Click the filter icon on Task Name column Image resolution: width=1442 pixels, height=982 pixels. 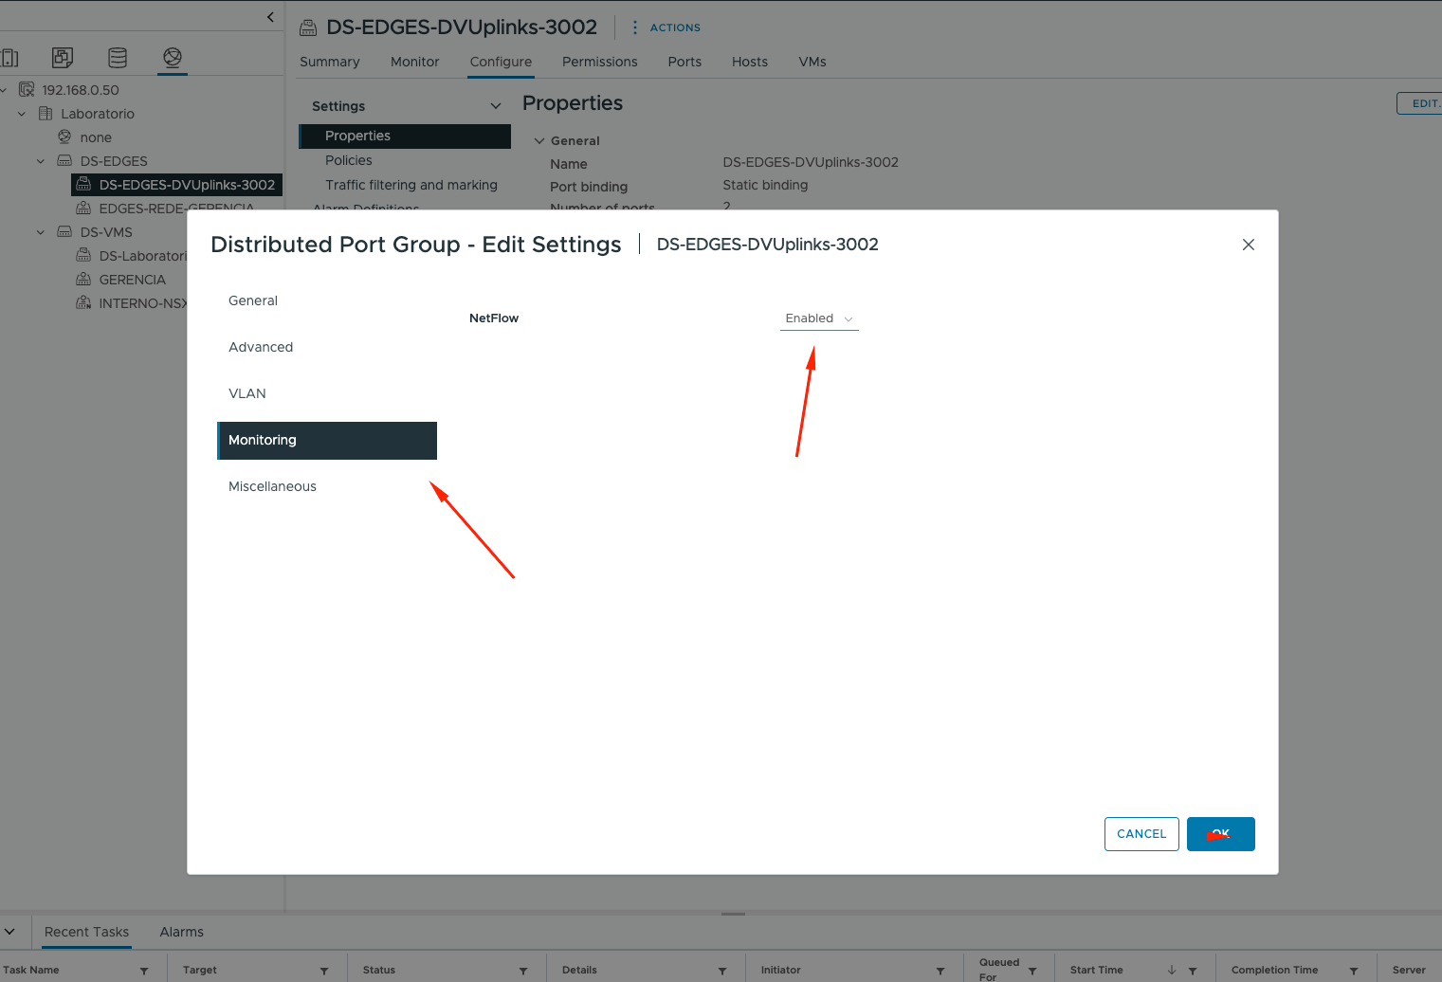coord(144,971)
